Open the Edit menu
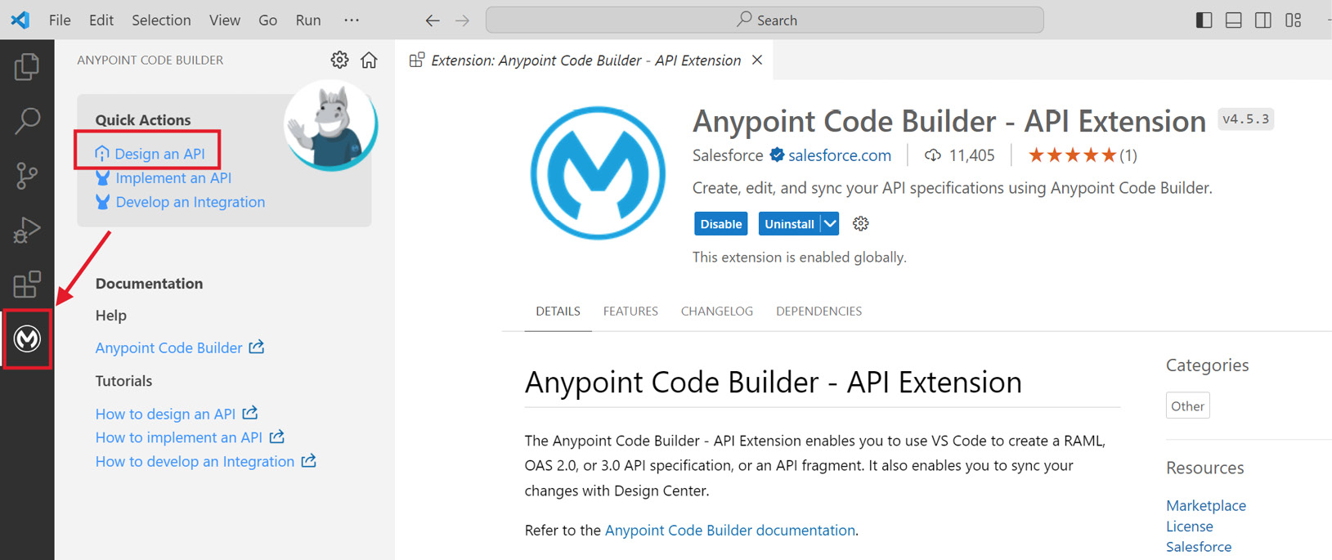Viewport: 1332px width, 560px height. (x=101, y=20)
